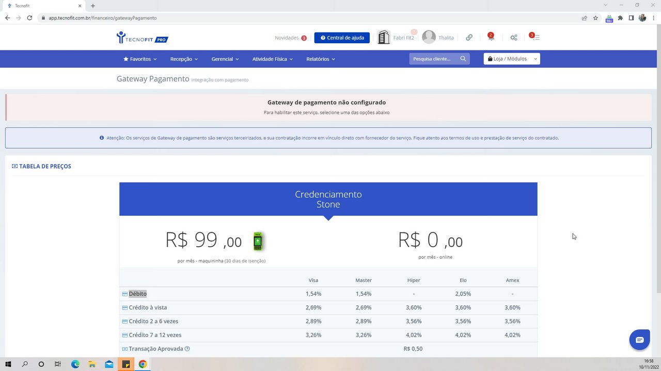Viewport: 661px width, 371px height.
Task: Click the browser back arrow
Action: pos(7,18)
